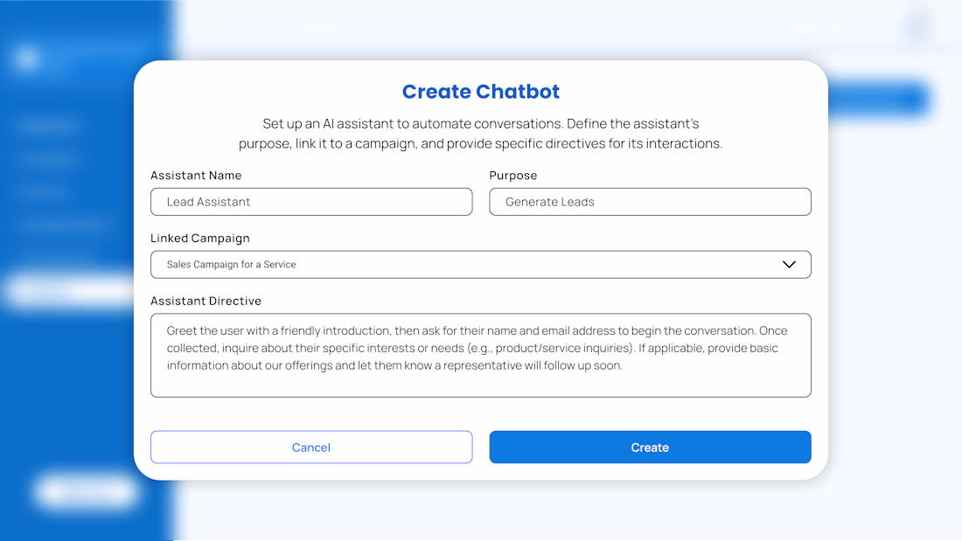Click into the Purpose text field
Screen dimensions: 962x541
650,202
